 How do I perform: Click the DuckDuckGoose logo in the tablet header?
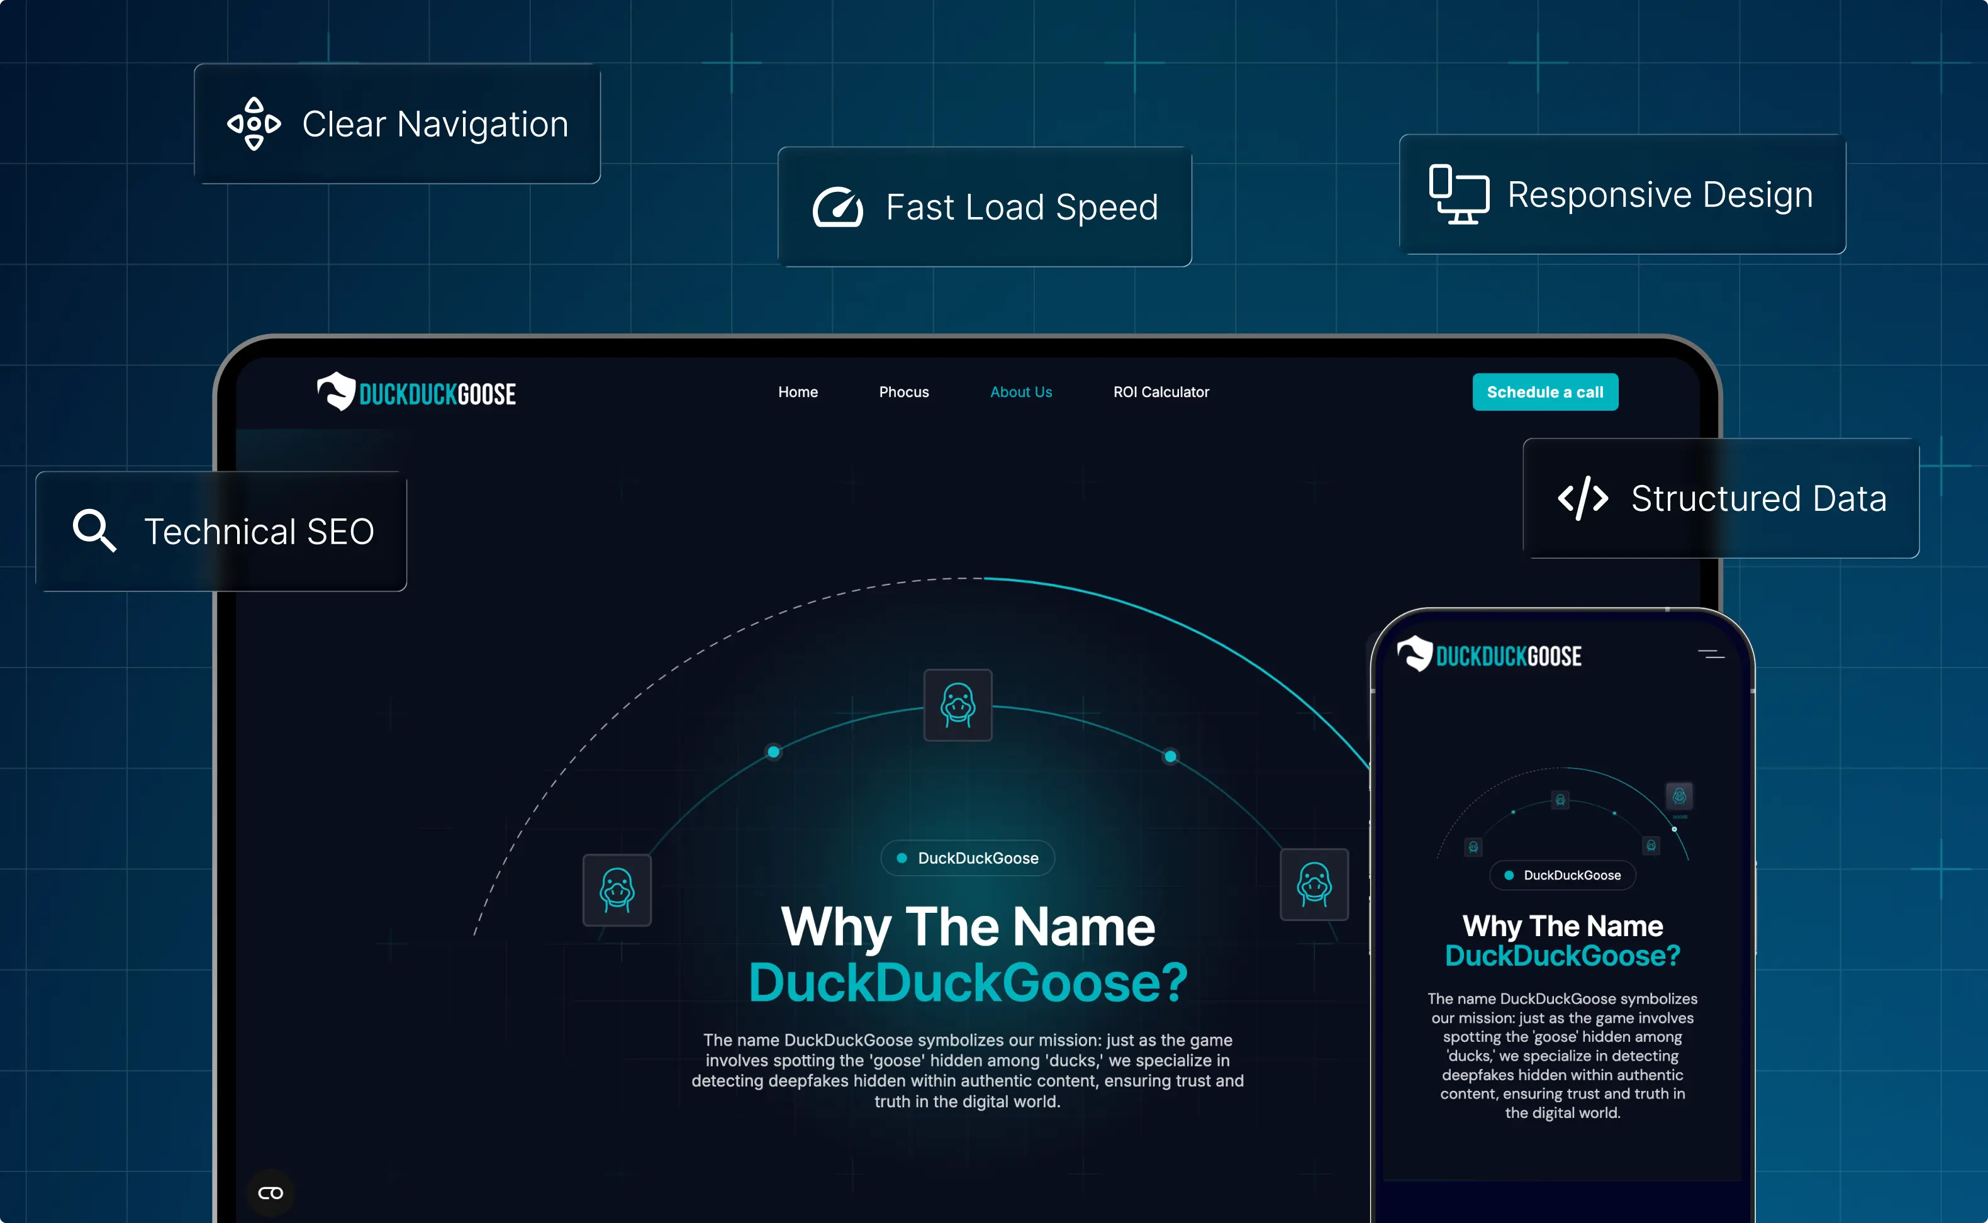416,393
